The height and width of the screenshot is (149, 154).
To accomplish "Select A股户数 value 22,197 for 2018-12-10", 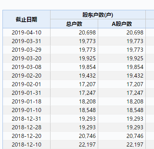I will tap(135, 144).
